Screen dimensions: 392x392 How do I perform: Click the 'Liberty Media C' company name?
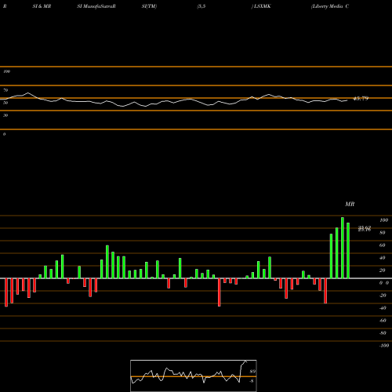pos(330,6)
